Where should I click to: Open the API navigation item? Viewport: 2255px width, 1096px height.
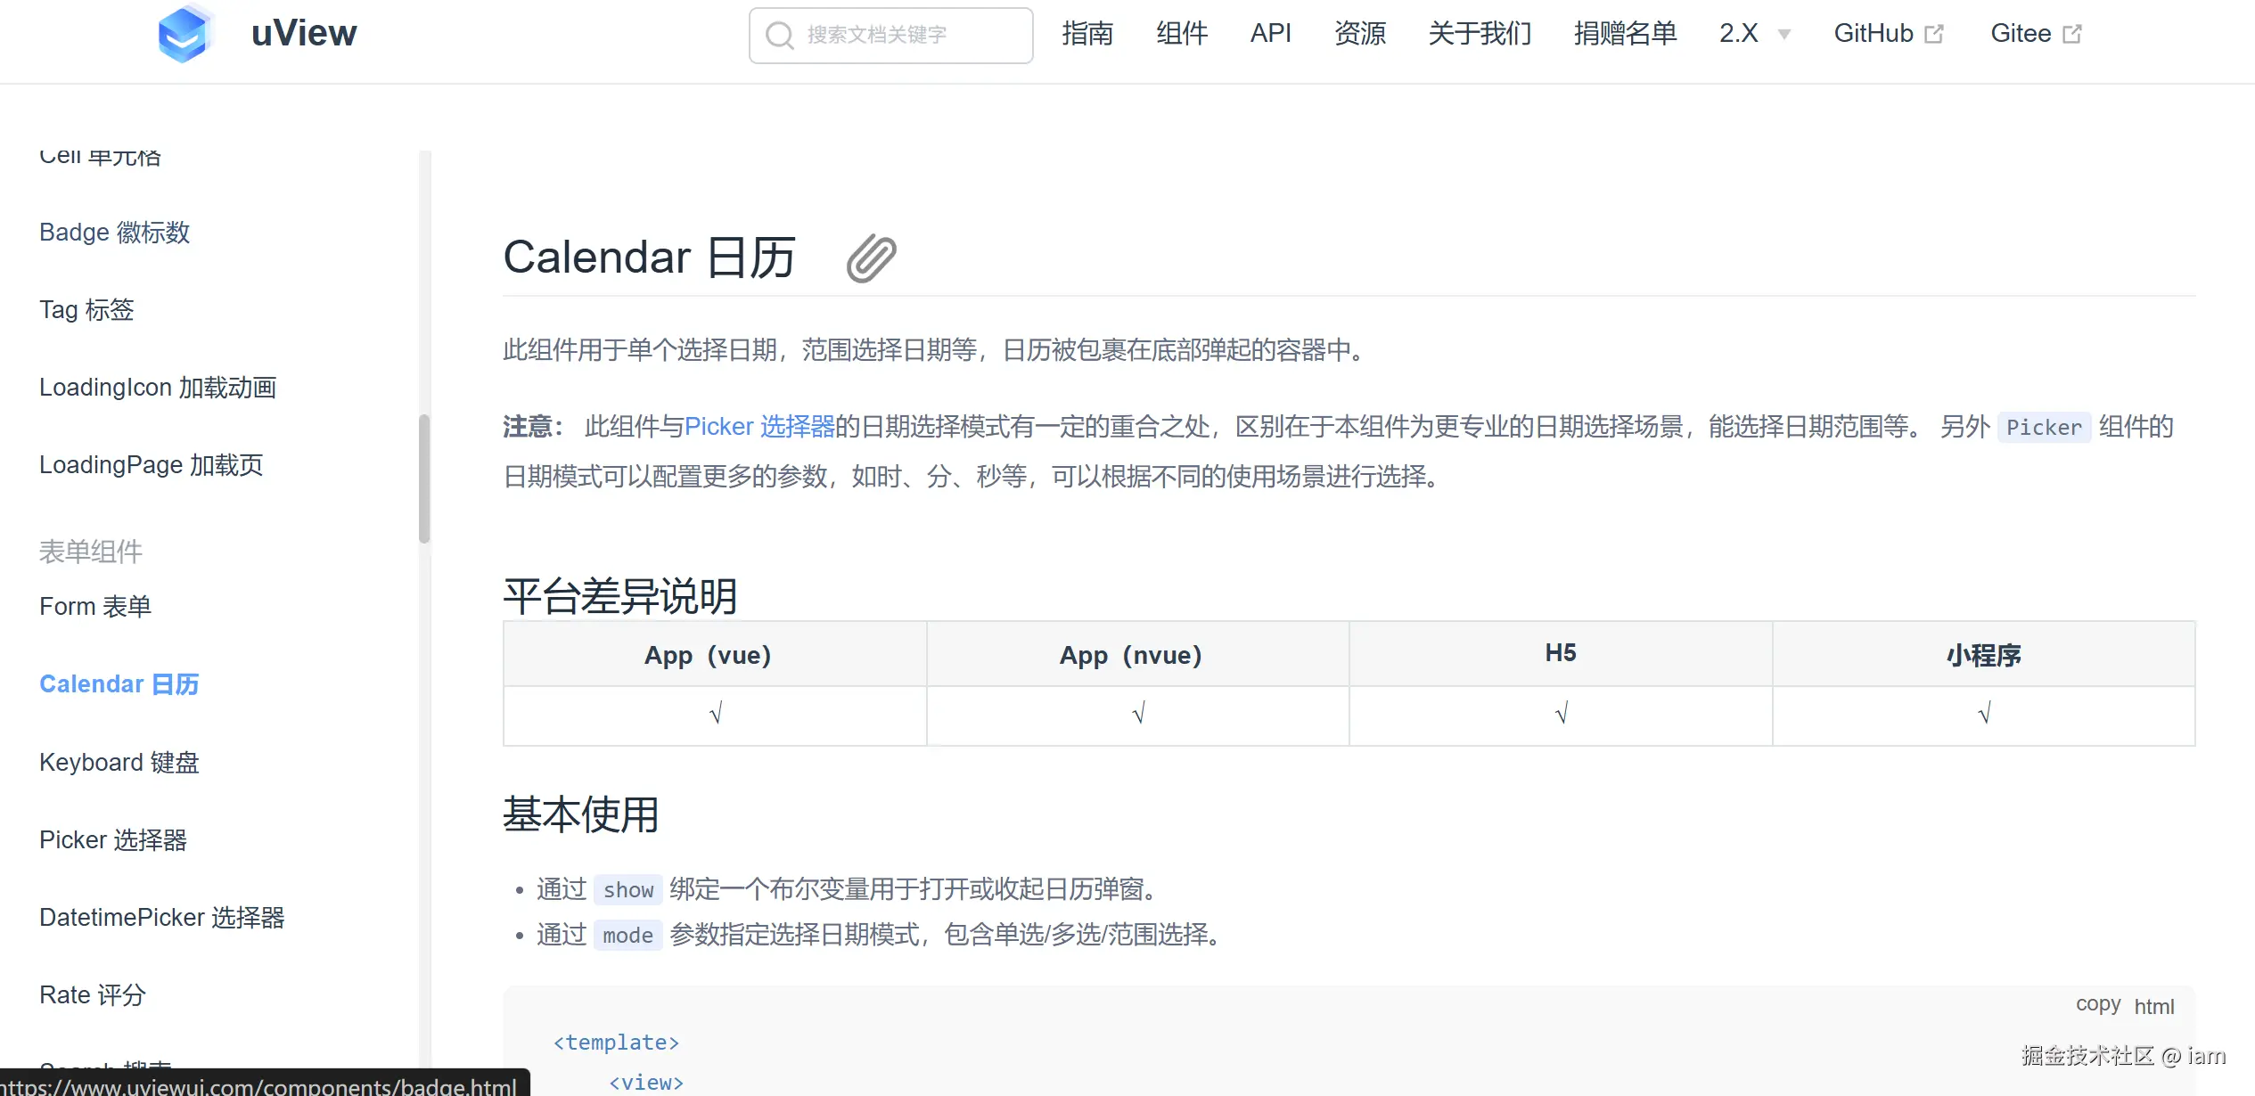coord(1271,33)
